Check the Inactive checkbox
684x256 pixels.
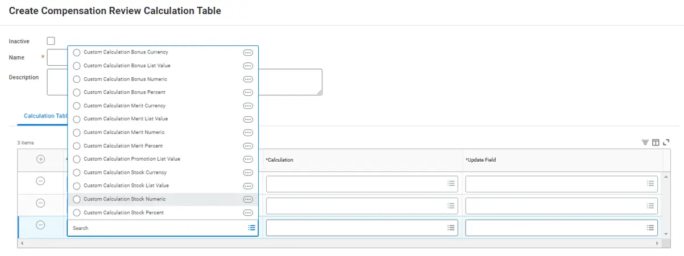point(51,41)
